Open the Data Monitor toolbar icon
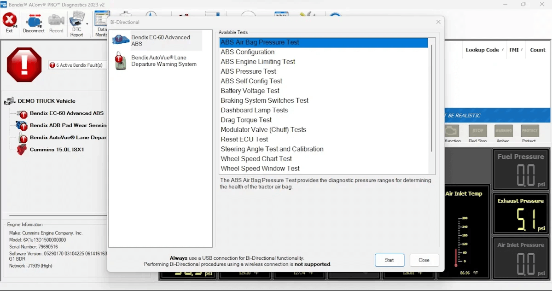The width and height of the screenshot is (552, 291). 101,23
